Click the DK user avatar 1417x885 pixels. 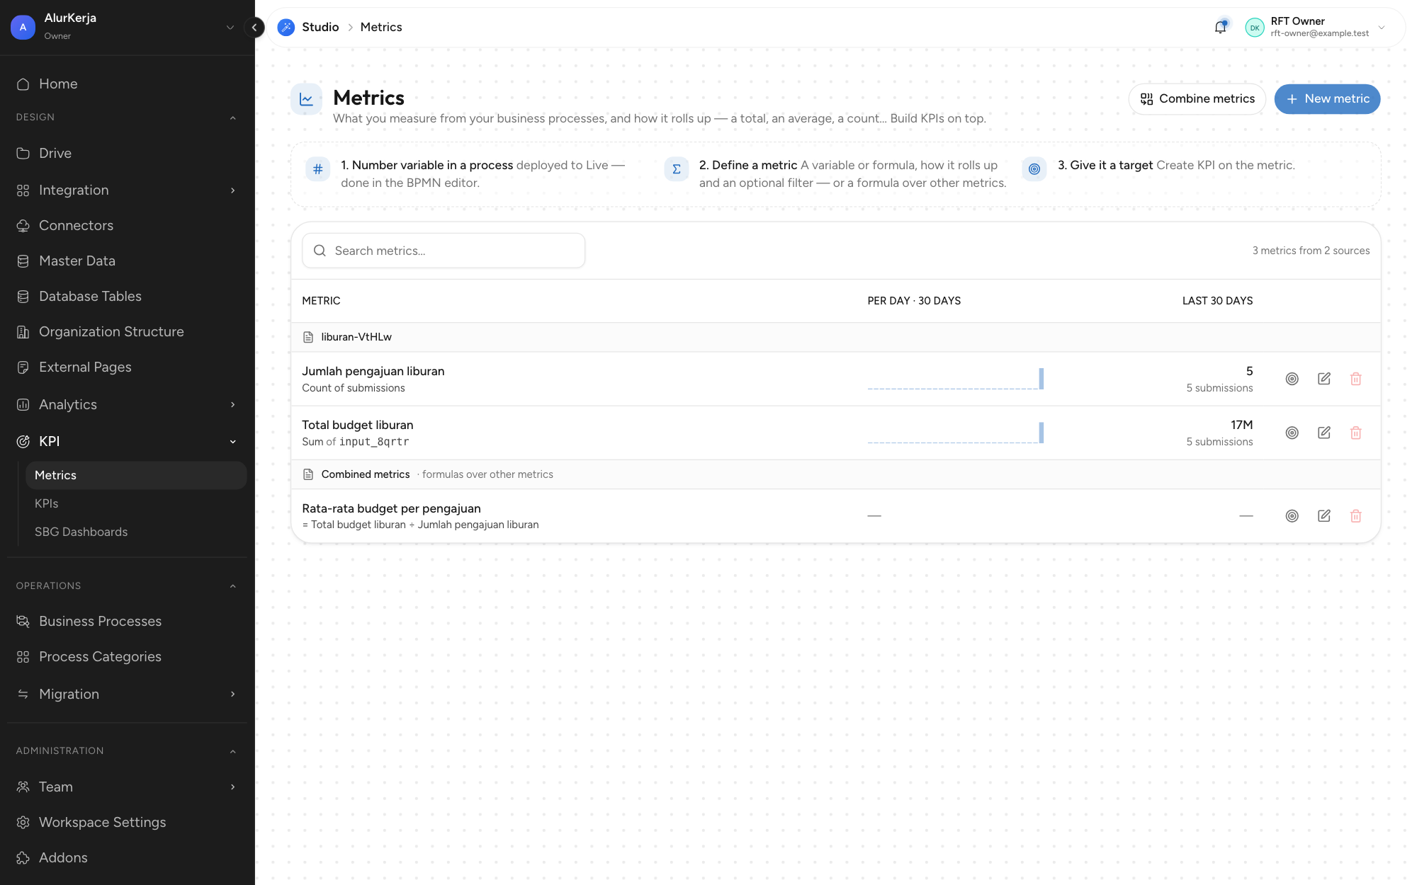(x=1255, y=28)
